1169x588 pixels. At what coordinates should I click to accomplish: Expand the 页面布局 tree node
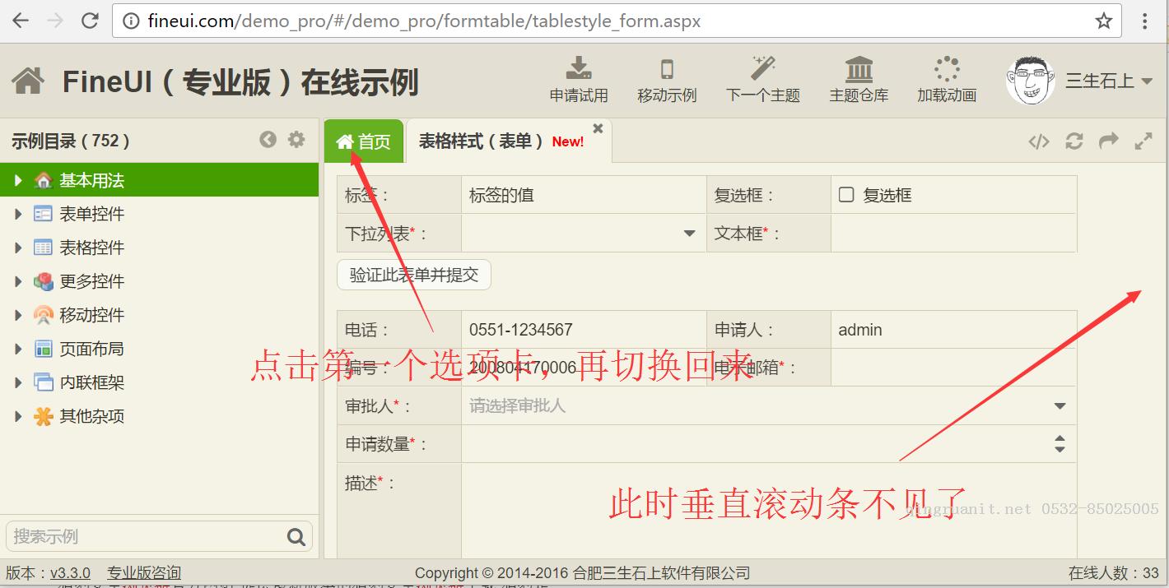[x=18, y=349]
